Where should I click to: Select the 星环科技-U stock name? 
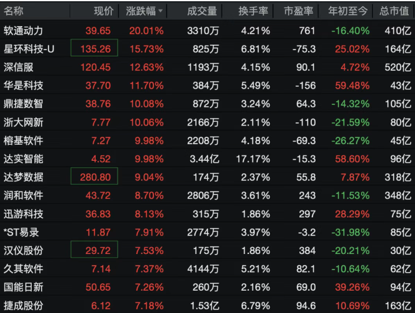pyautogui.click(x=29, y=49)
